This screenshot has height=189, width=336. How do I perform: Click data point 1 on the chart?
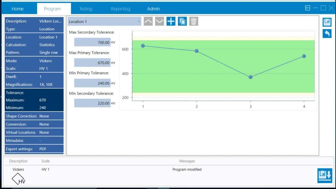pos(143,46)
